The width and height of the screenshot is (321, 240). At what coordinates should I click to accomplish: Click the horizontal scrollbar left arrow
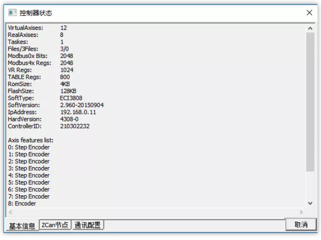point(11,212)
